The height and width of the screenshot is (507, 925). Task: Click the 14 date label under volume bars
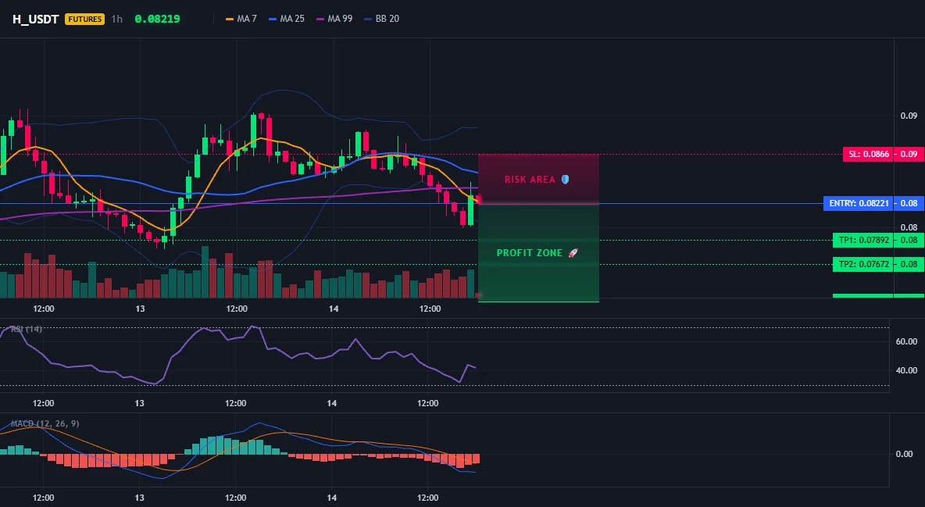334,309
